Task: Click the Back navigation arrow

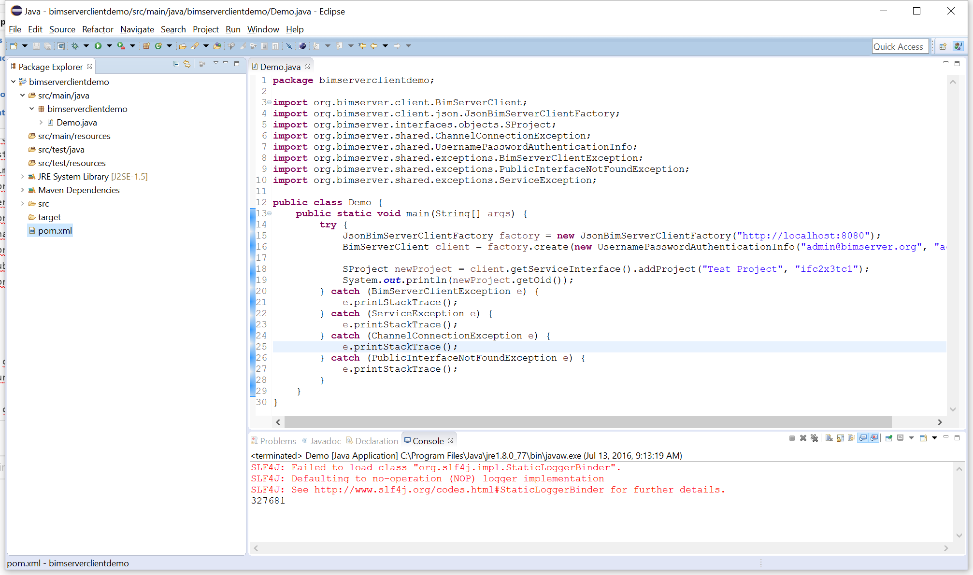Action: [374, 46]
